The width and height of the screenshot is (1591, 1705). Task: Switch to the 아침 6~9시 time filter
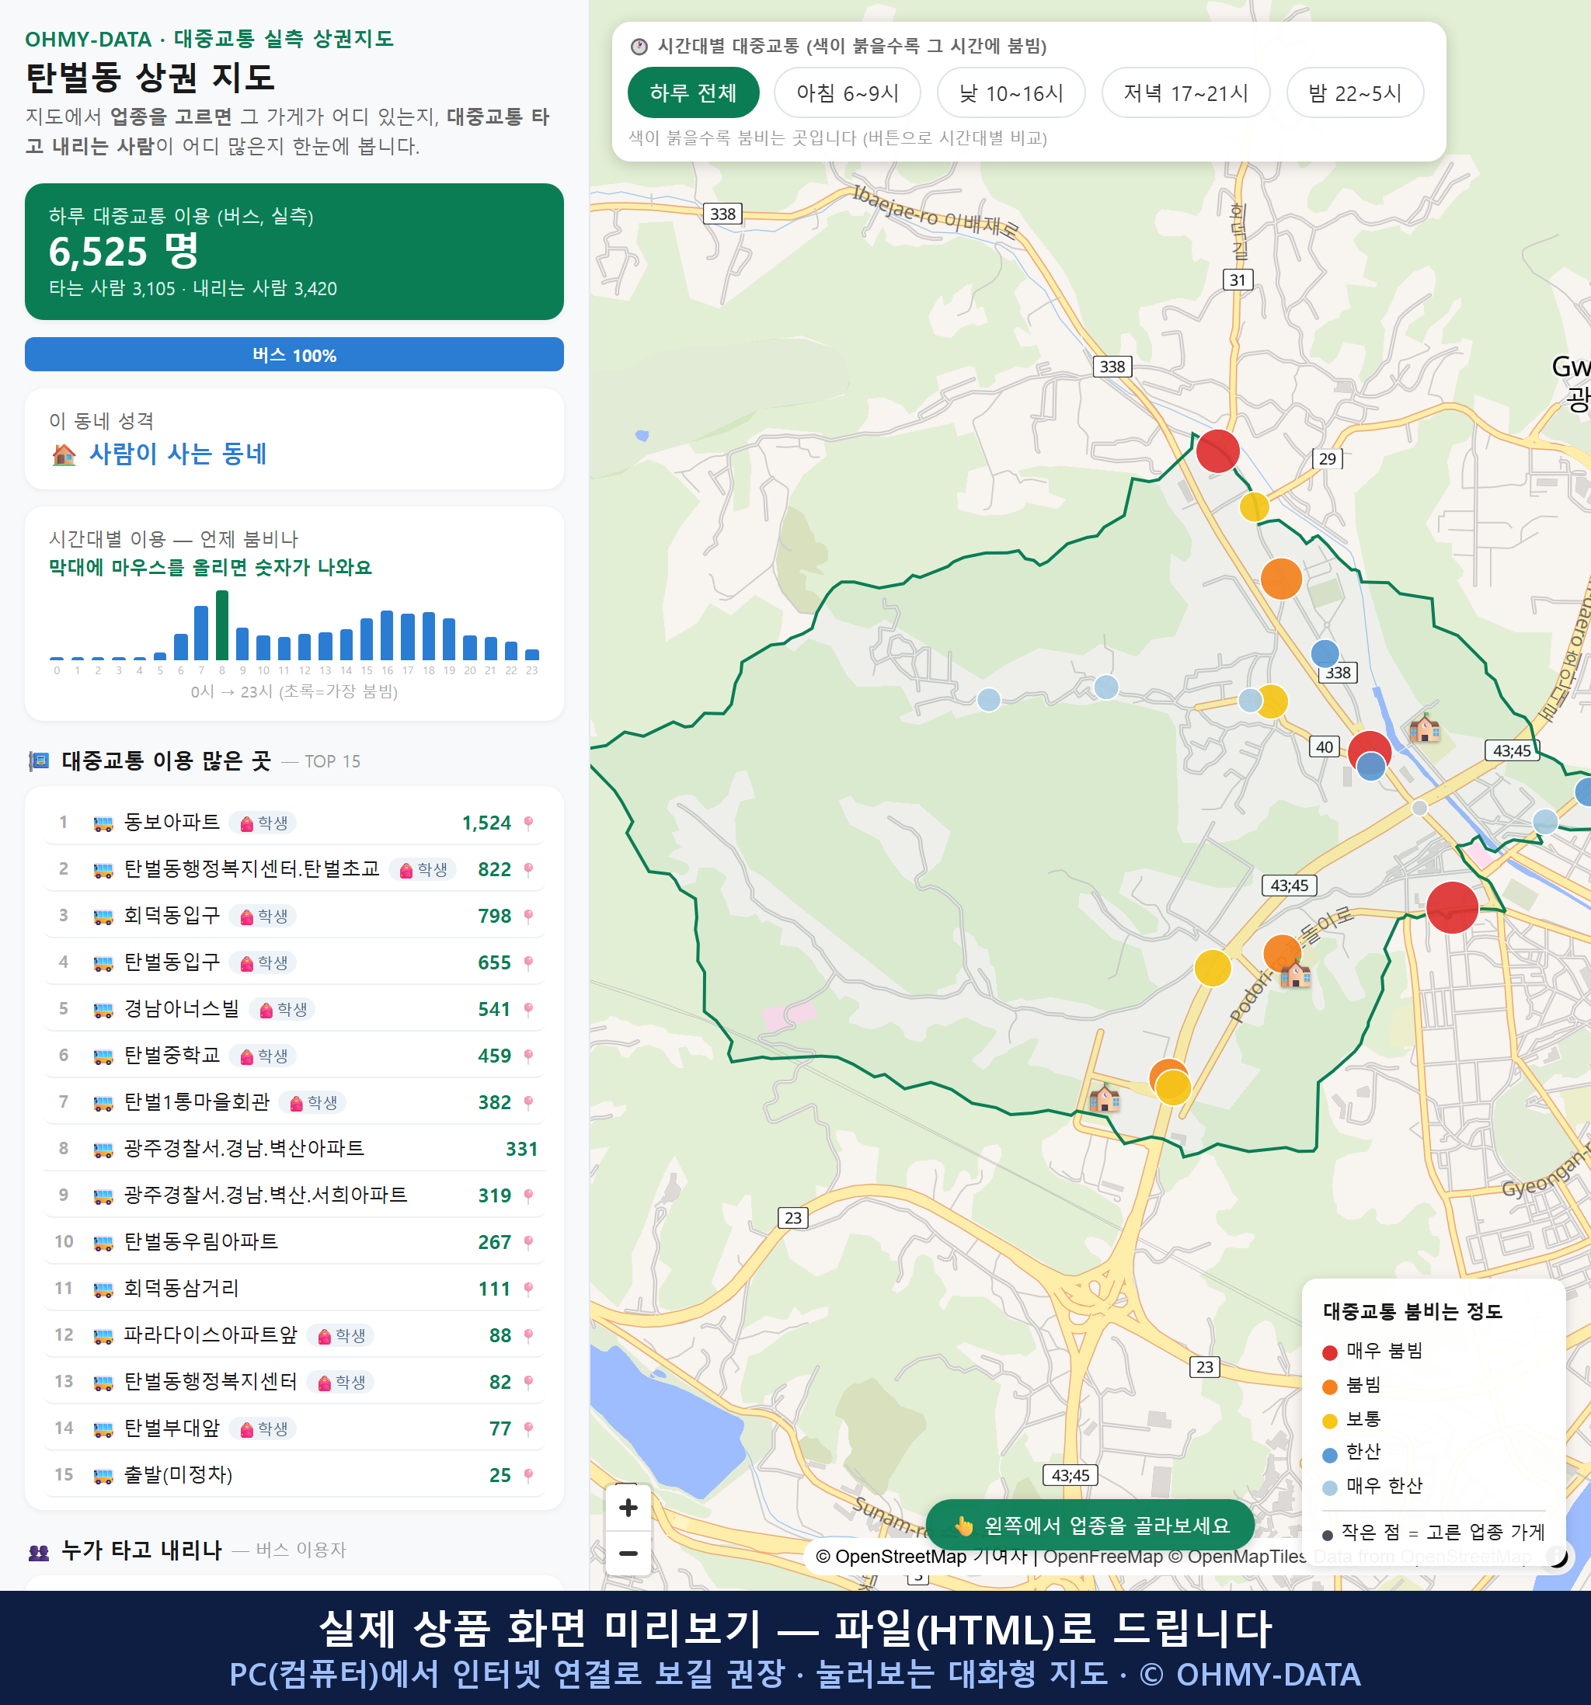(x=847, y=92)
